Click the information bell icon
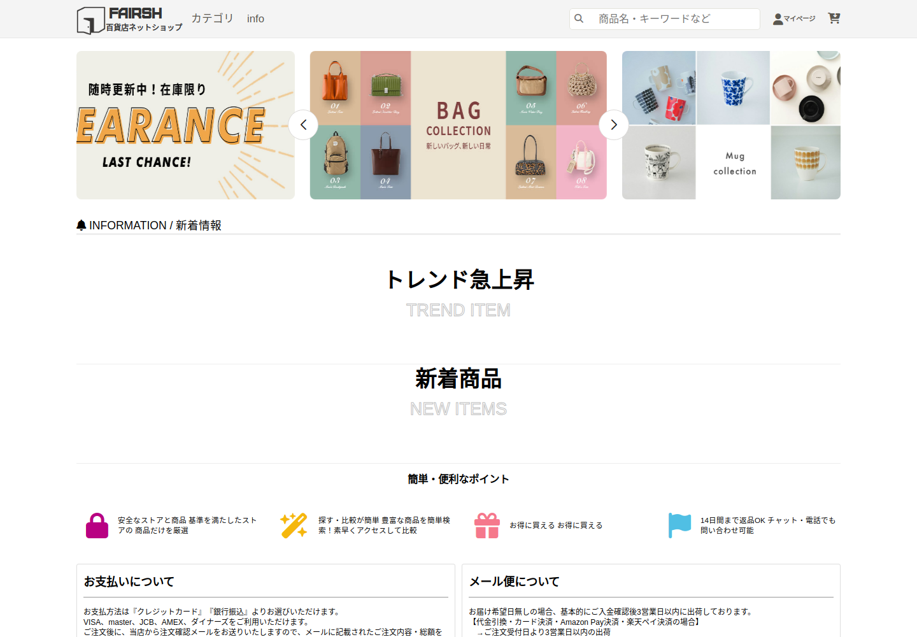Viewport: 917px width, 637px height. pyautogui.click(x=81, y=225)
